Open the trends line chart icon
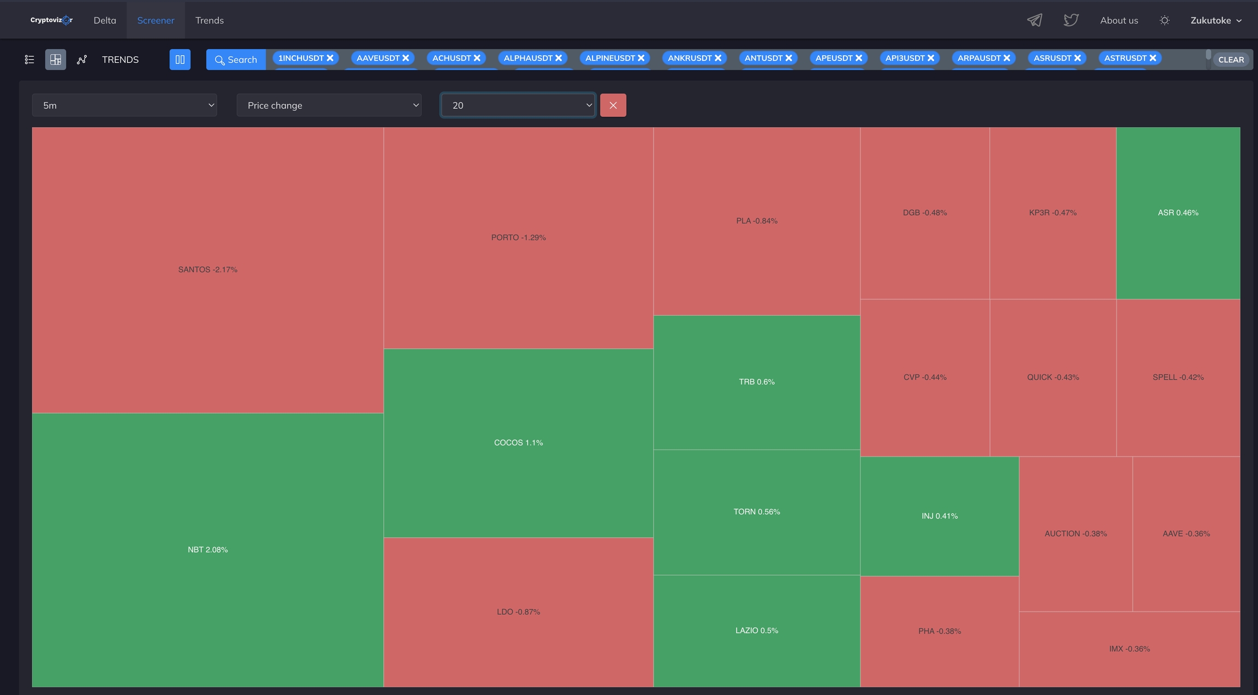 pyautogui.click(x=82, y=60)
